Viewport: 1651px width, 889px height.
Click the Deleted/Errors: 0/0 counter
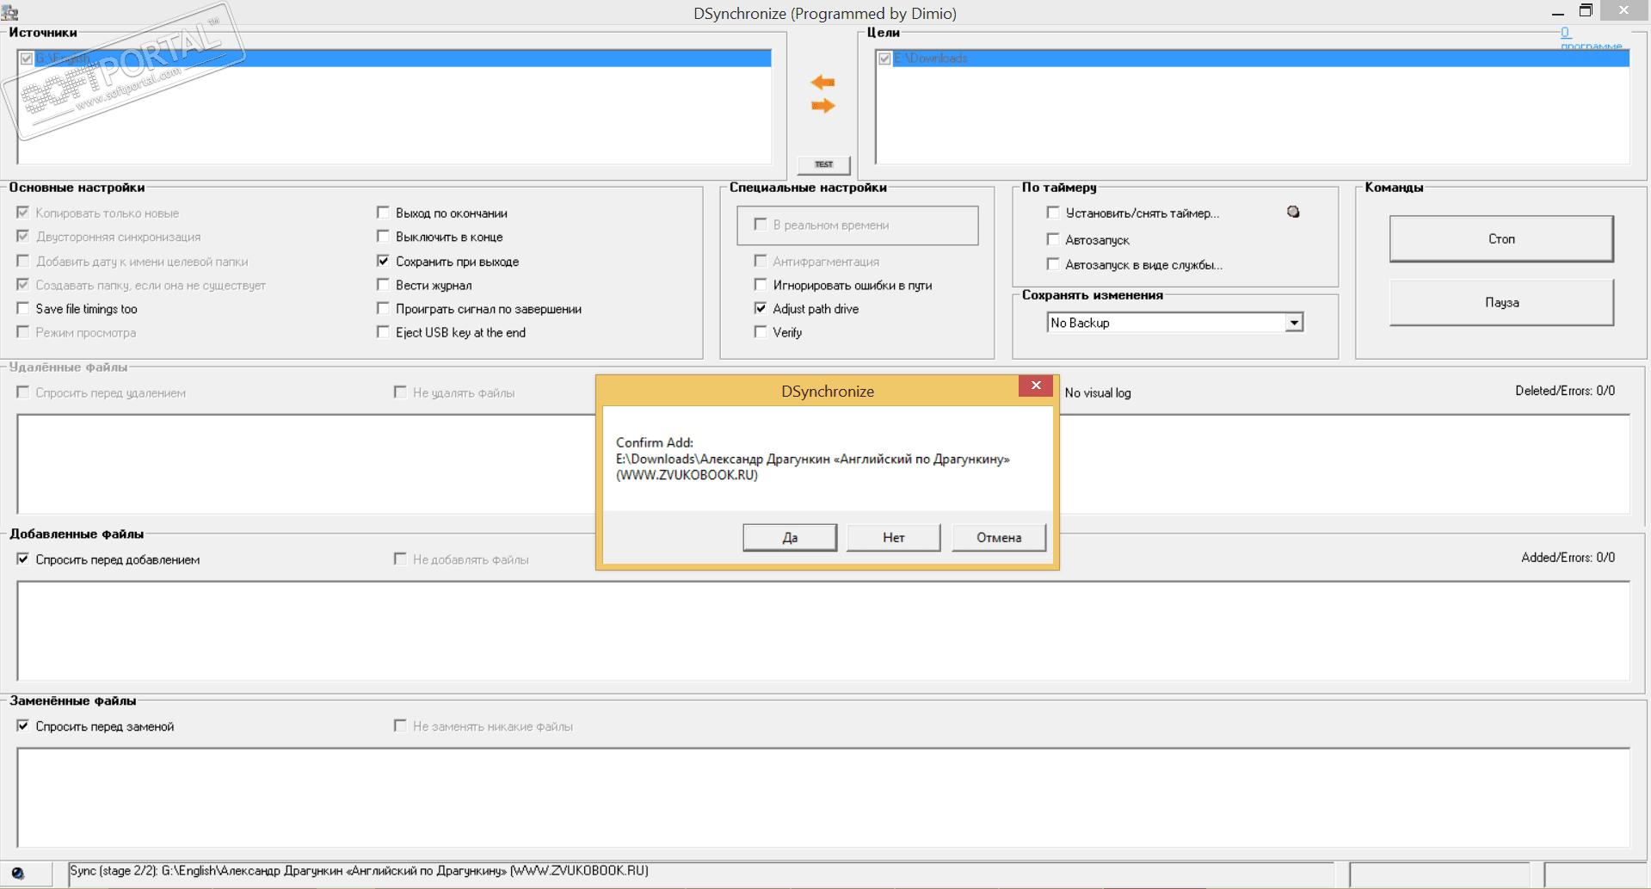pos(1565,391)
